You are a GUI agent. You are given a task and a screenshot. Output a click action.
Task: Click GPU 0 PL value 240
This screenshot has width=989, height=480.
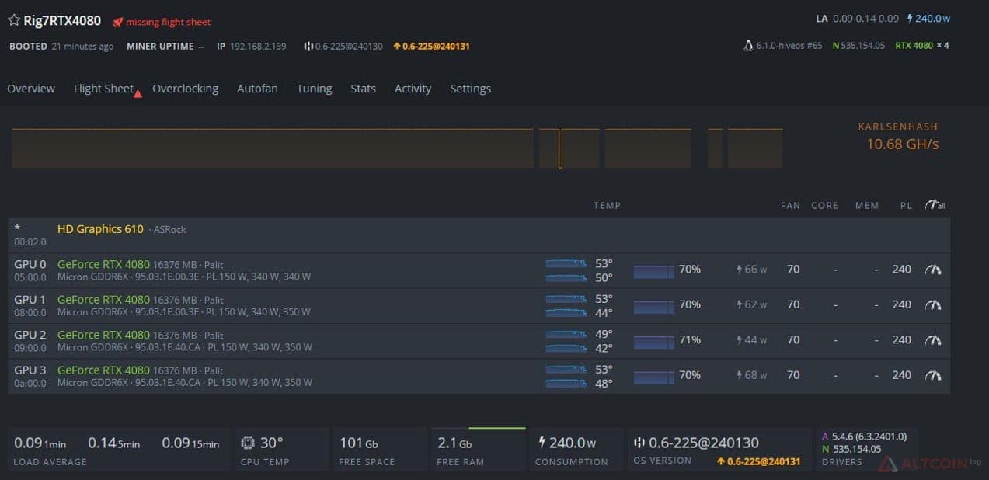[x=901, y=270]
